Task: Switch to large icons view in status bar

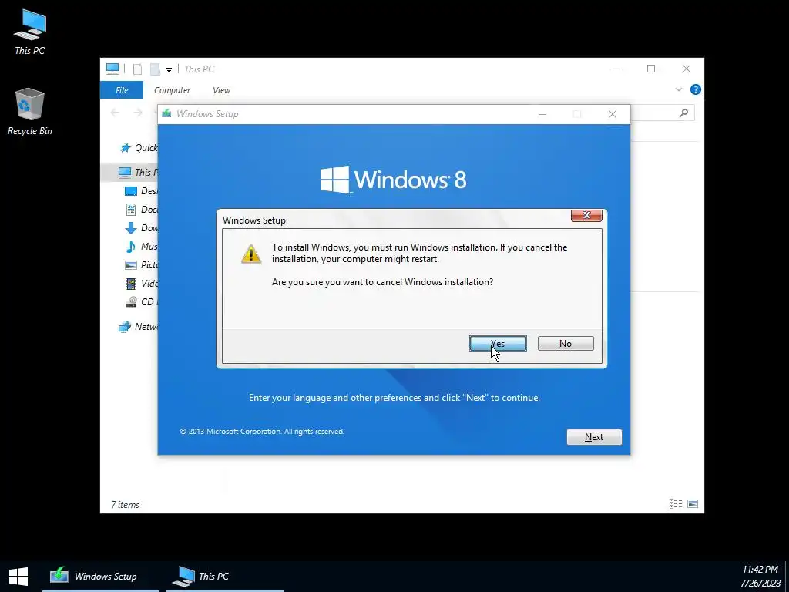Action: click(x=693, y=504)
